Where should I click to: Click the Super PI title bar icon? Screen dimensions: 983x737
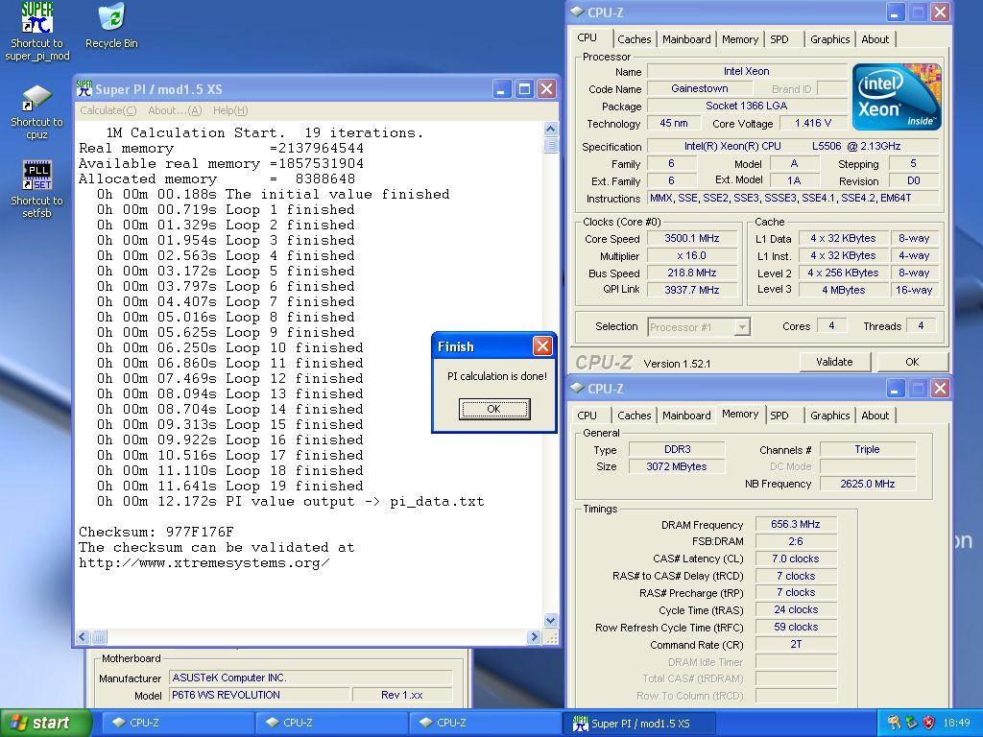[84, 89]
